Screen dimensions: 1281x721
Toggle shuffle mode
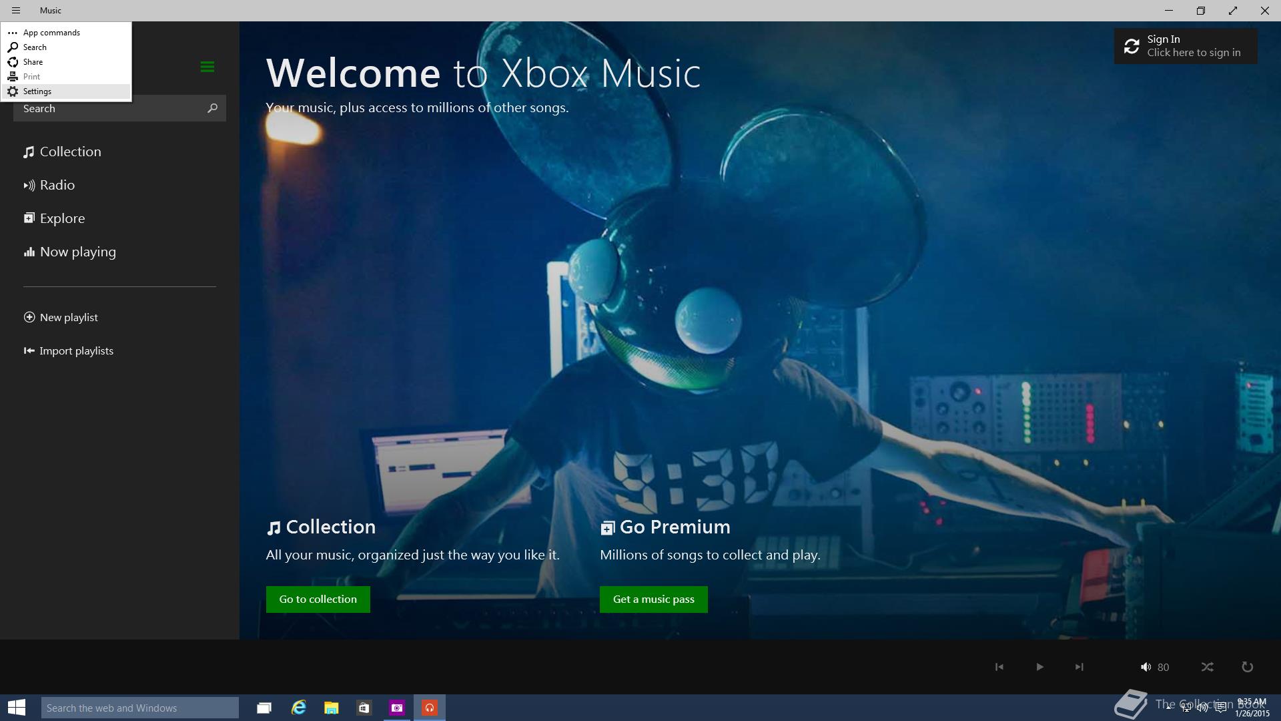(x=1208, y=667)
